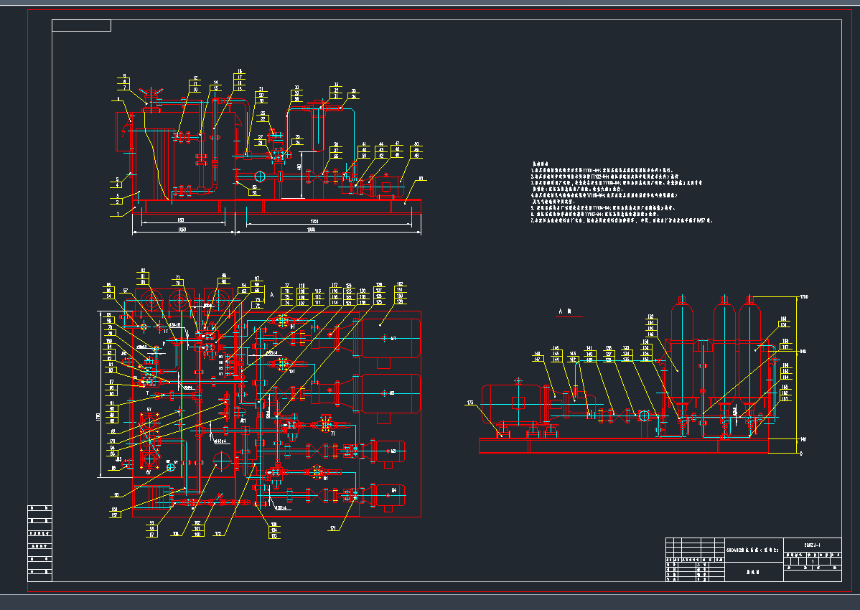The image size is (860, 610).
Task: Click the revision strip at bottom-left margin
Action: (x=39, y=543)
